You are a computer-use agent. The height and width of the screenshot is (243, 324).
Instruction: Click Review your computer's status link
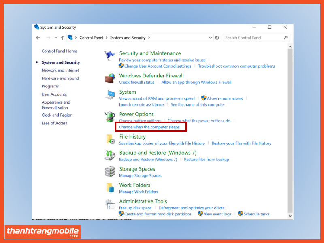162,60
